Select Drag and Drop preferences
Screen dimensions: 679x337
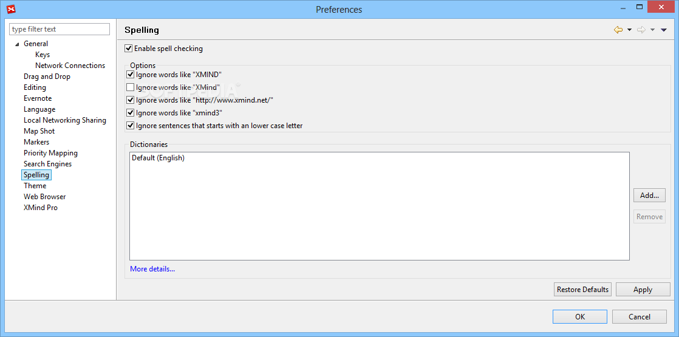47,77
